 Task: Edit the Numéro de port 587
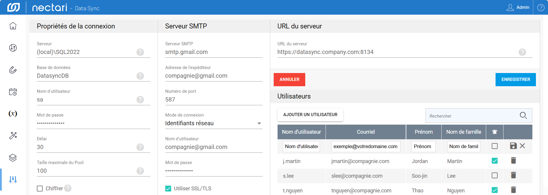(214, 100)
